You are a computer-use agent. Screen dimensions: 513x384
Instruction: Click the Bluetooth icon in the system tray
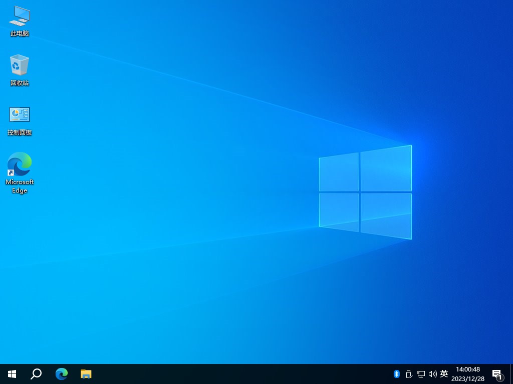point(396,373)
